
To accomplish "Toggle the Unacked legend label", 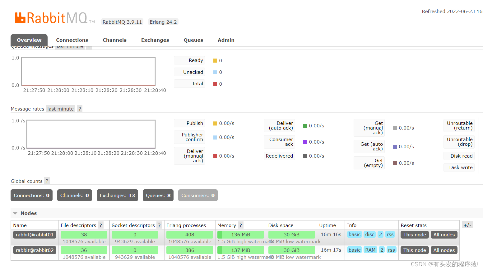I will (189, 72).
